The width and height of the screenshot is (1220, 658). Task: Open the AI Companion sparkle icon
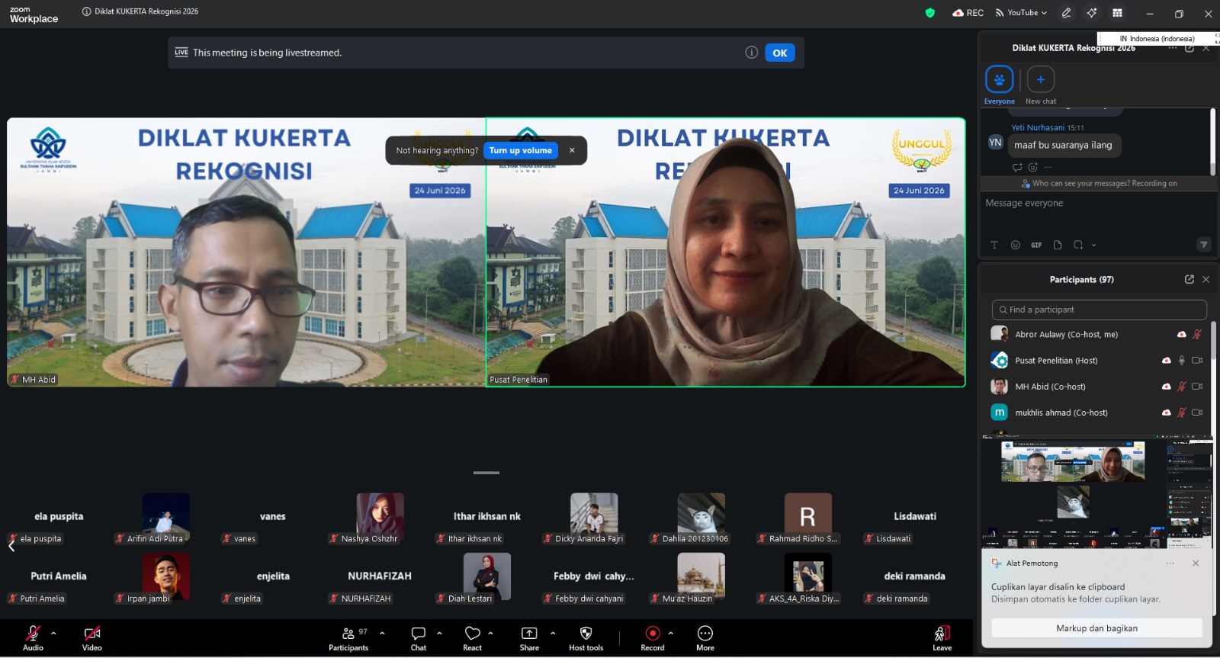point(1092,13)
